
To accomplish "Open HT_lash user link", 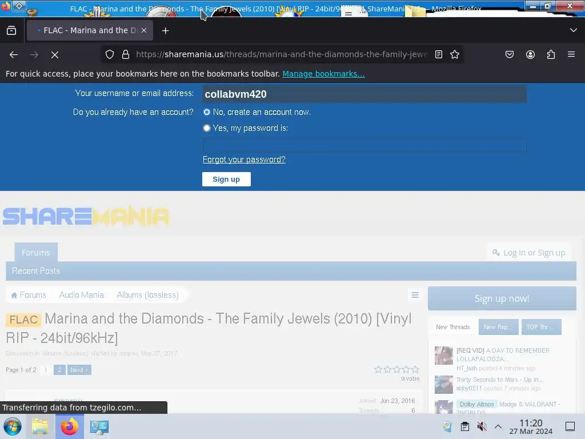I will (466, 369).
